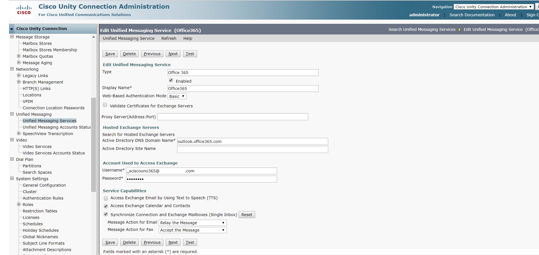Open Unified Messaging Accounts Status
The width and height of the screenshot is (539, 255).
(57, 127)
